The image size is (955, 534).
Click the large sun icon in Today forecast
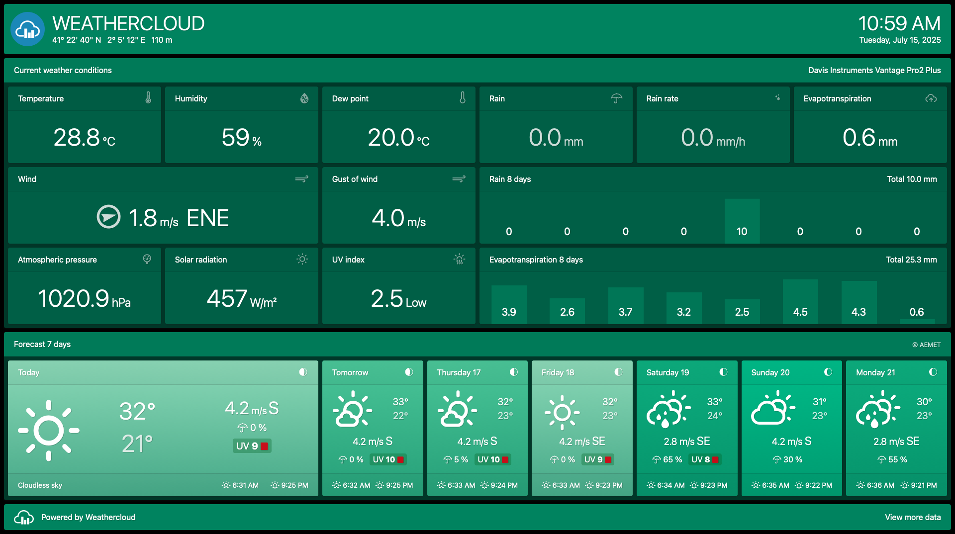coord(49,431)
